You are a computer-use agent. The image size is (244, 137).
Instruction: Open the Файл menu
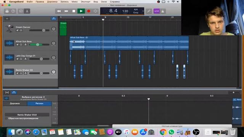coord(30,2)
